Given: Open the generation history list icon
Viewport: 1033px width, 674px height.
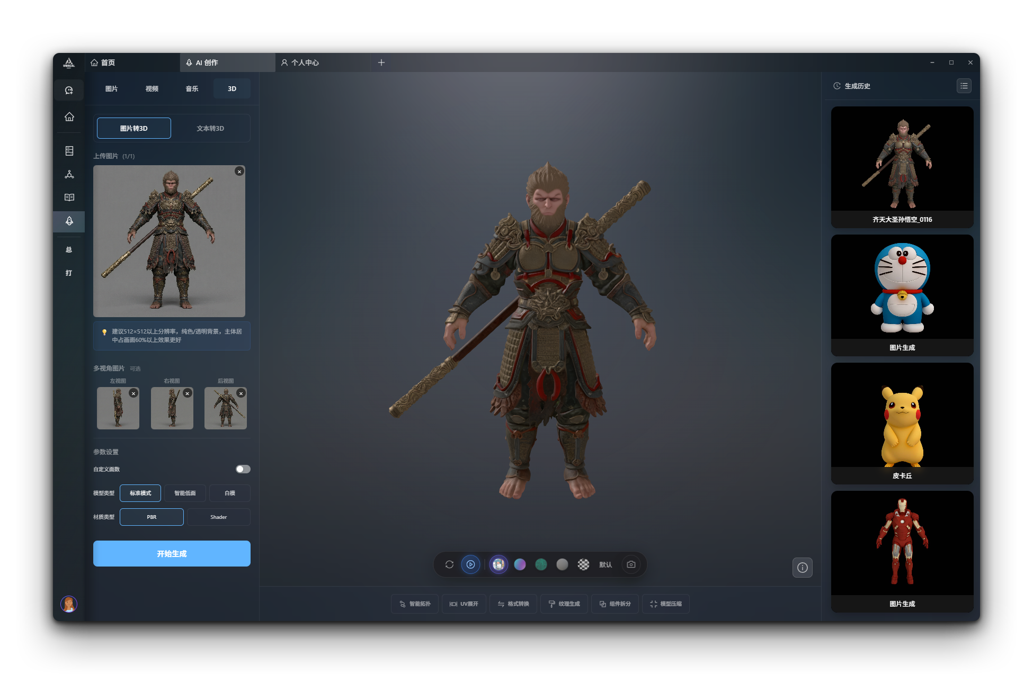Looking at the screenshot, I should pyautogui.click(x=964, y=86).
